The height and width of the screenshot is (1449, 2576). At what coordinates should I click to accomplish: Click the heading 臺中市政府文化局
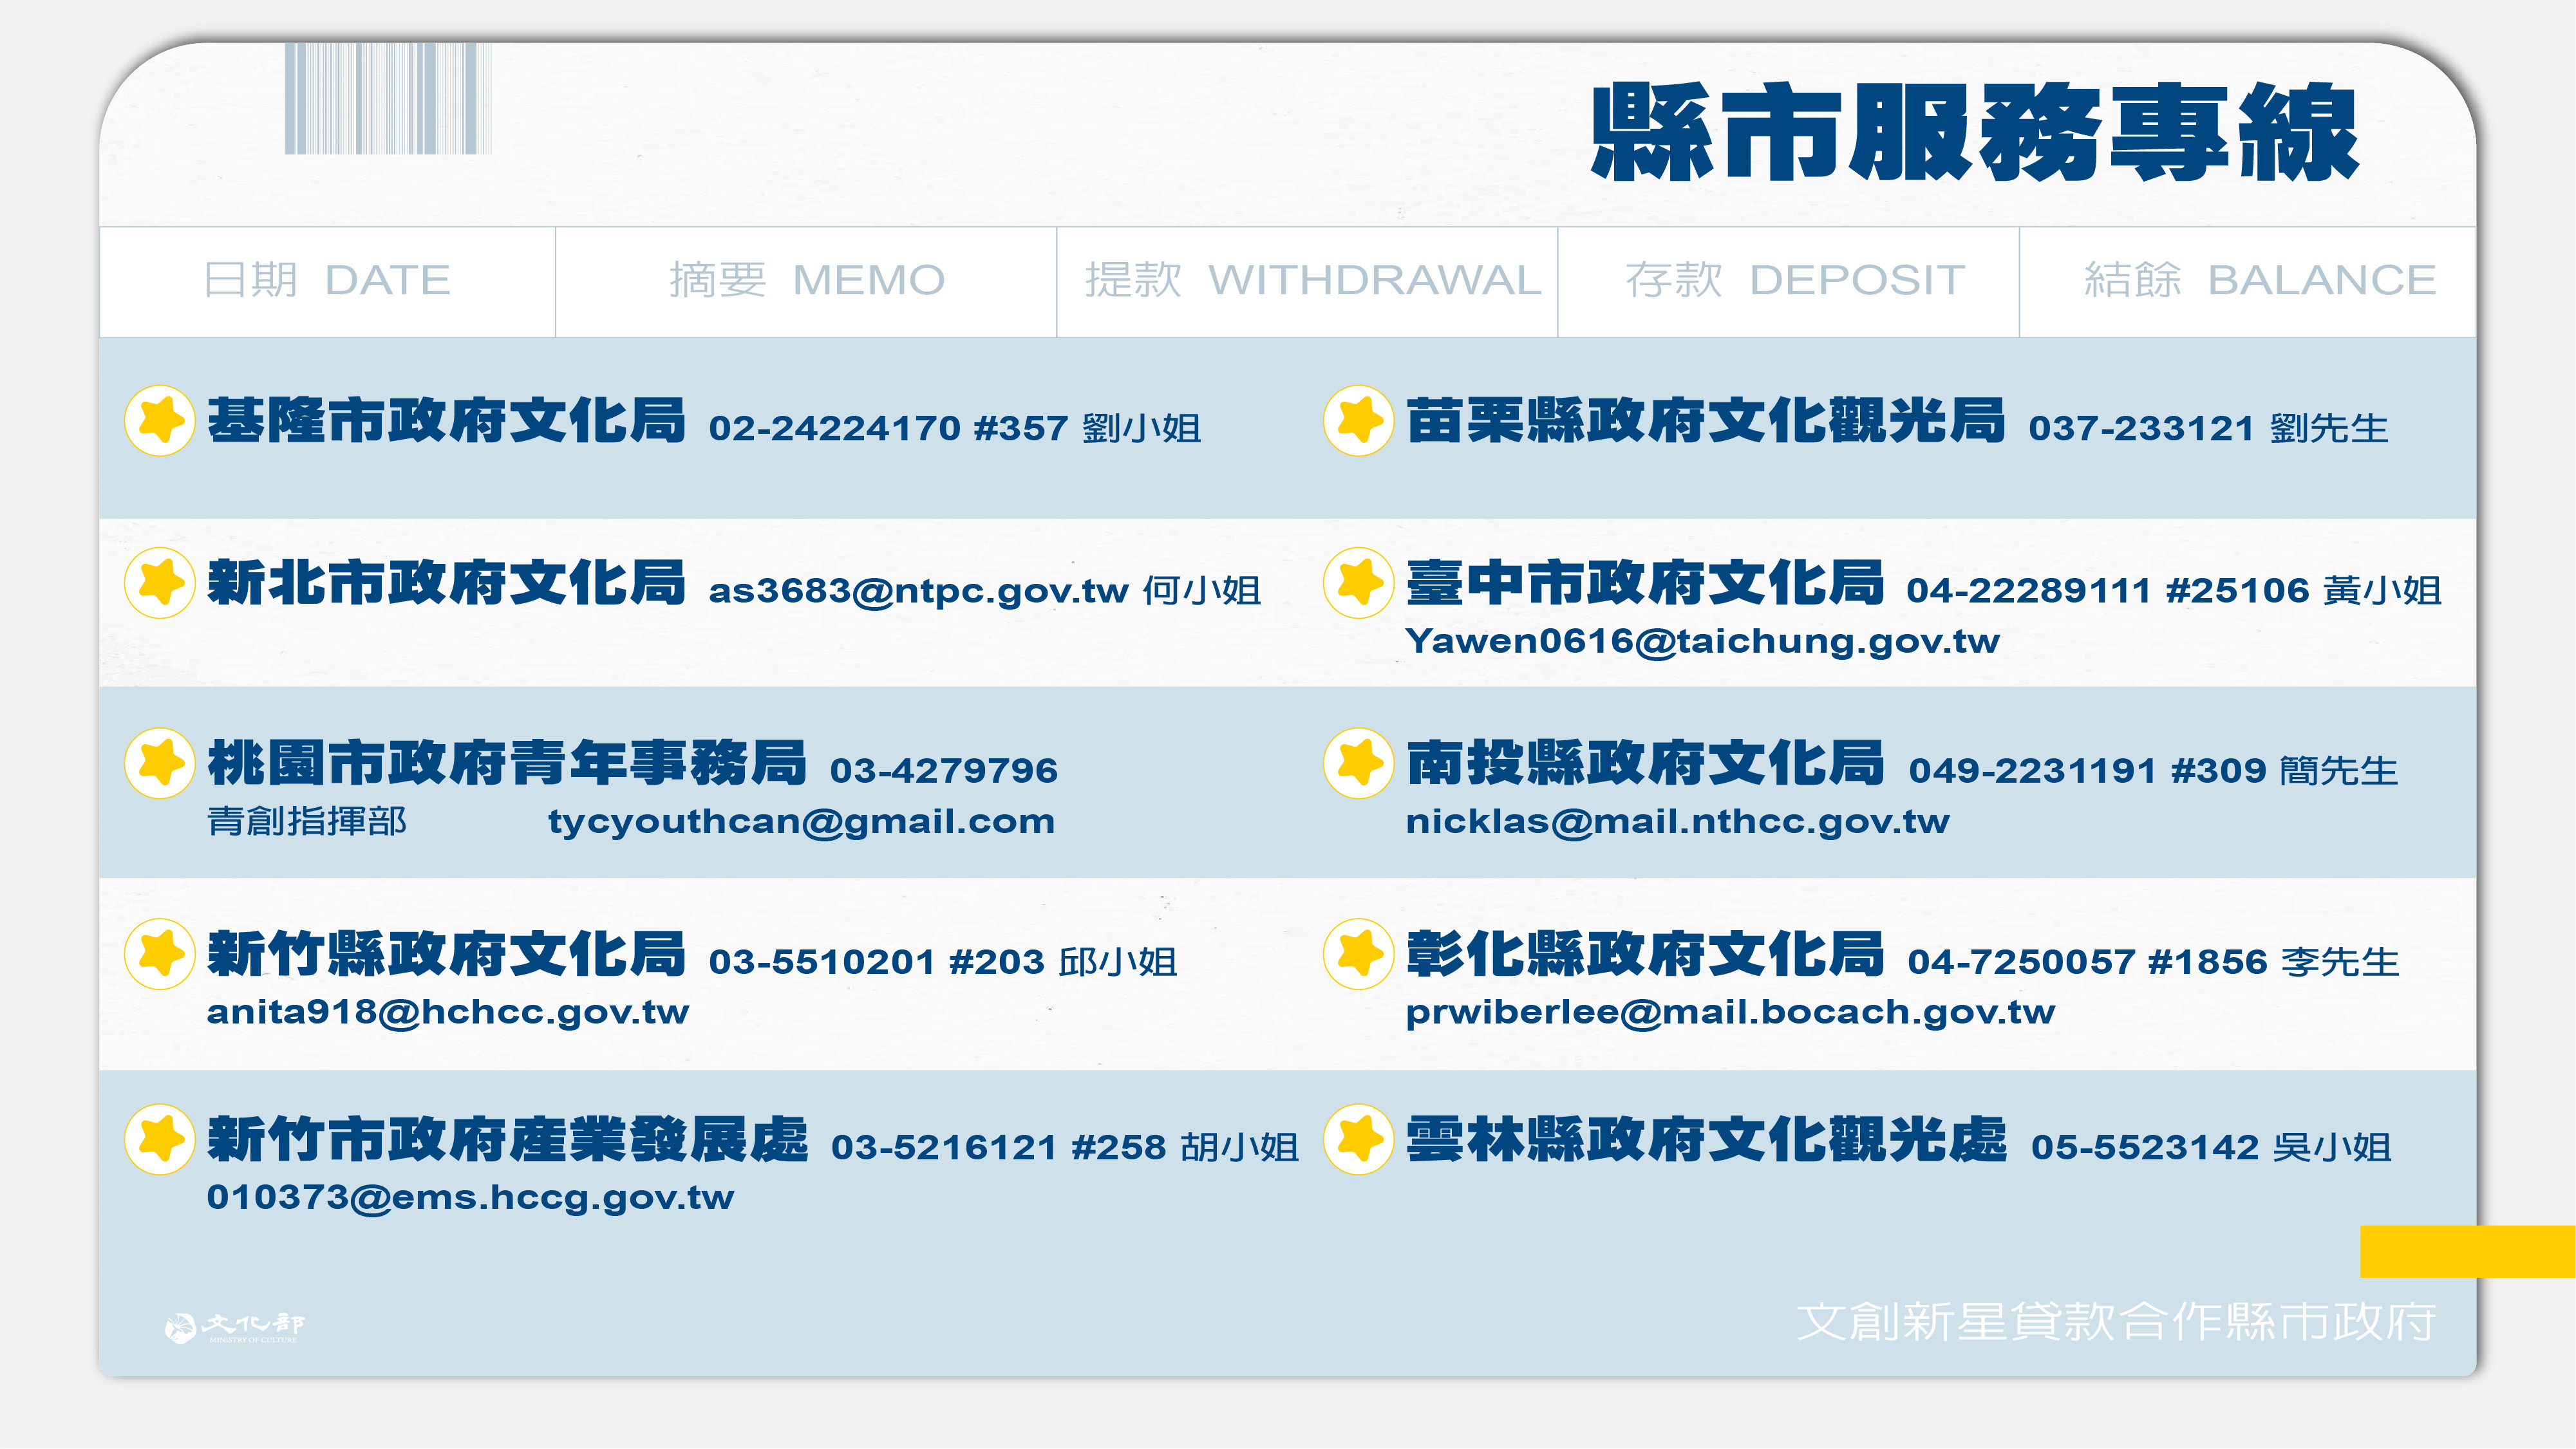point(1645,583)
